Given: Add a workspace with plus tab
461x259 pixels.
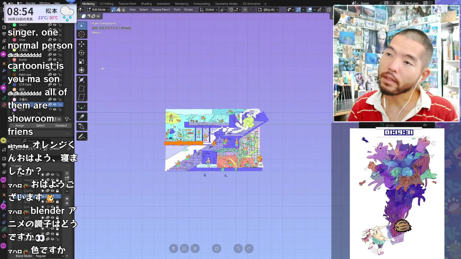Looking at the screenshot, I should 265,4.
